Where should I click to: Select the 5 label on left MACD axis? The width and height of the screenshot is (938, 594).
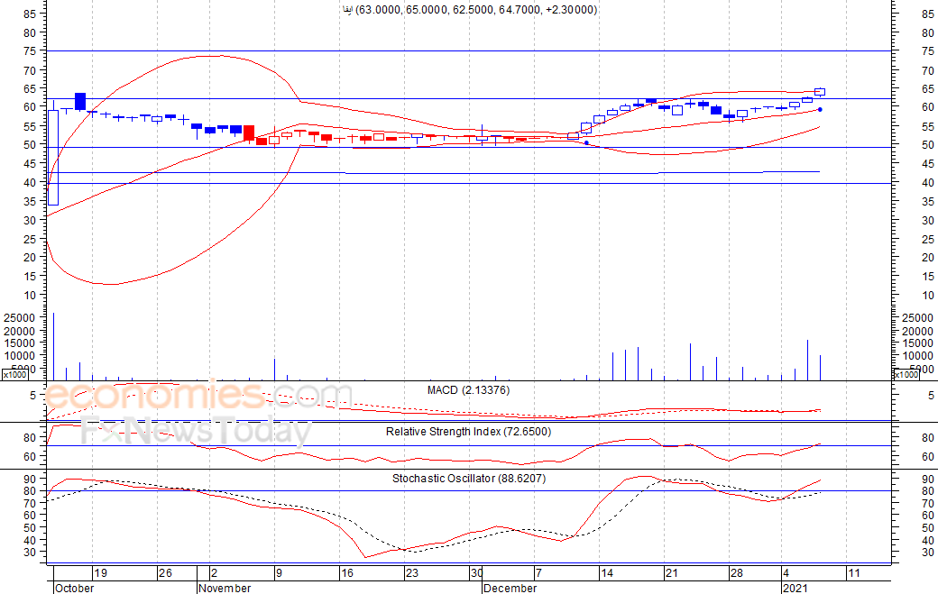32,395
